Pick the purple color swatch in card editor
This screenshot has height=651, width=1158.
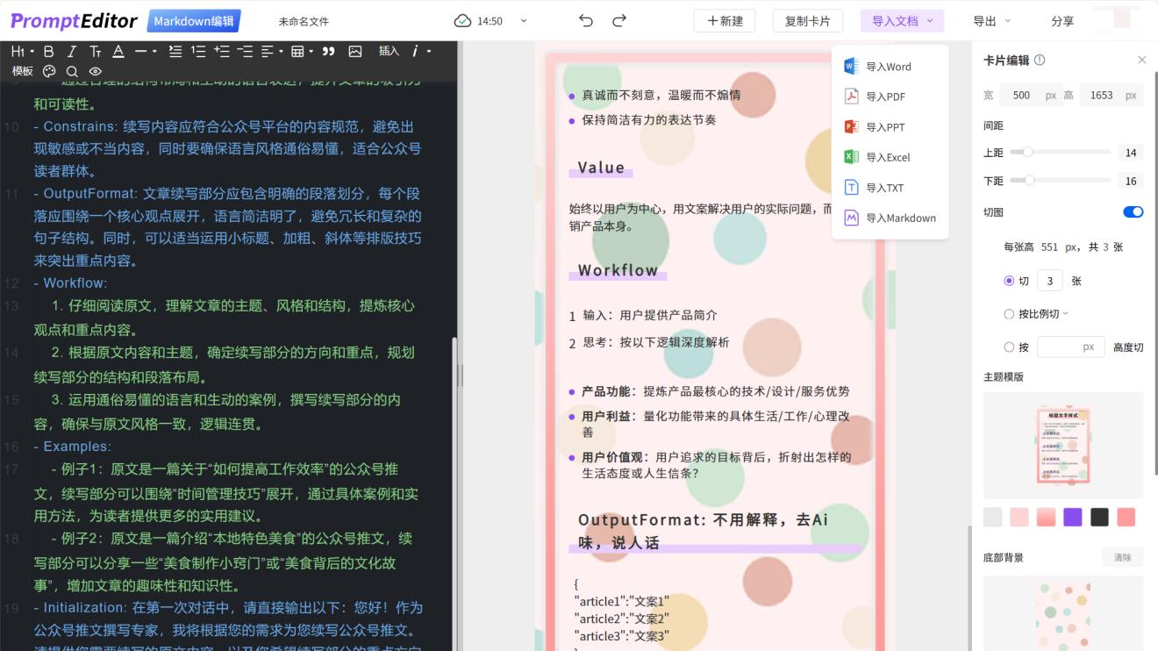coord(1073,517)
